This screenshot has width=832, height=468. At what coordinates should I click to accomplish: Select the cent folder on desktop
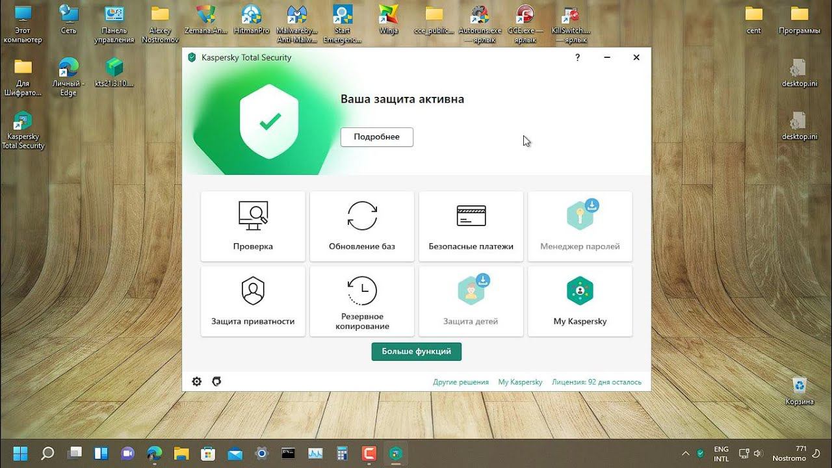[x=754, y=21]
